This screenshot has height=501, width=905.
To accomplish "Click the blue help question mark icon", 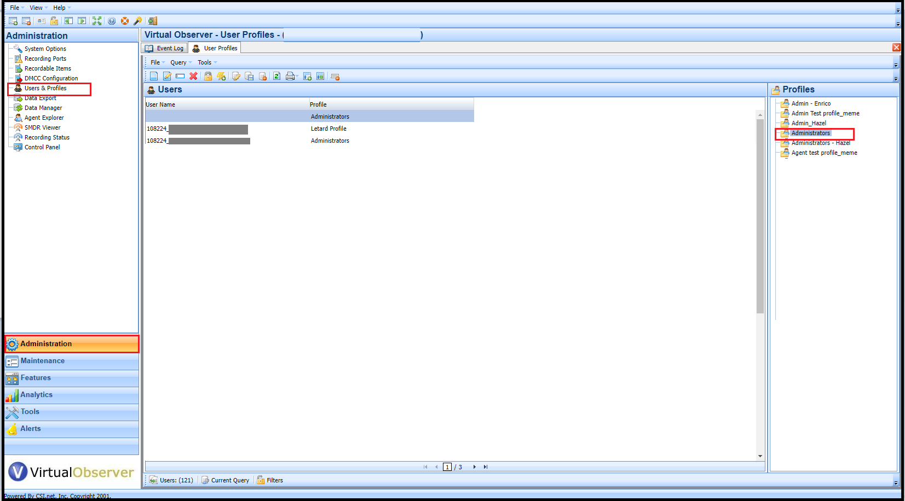I will [112, 21].
